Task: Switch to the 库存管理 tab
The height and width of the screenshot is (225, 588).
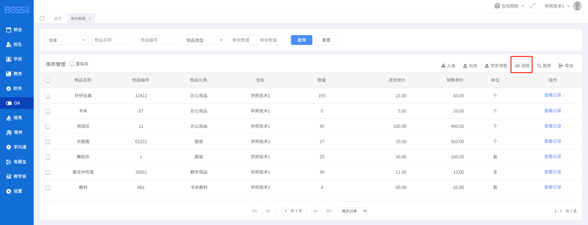Action: pos(78,19)
